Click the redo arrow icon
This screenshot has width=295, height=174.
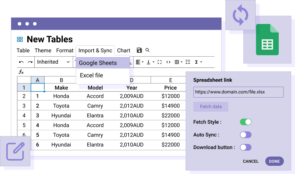[x=30, y=62]
